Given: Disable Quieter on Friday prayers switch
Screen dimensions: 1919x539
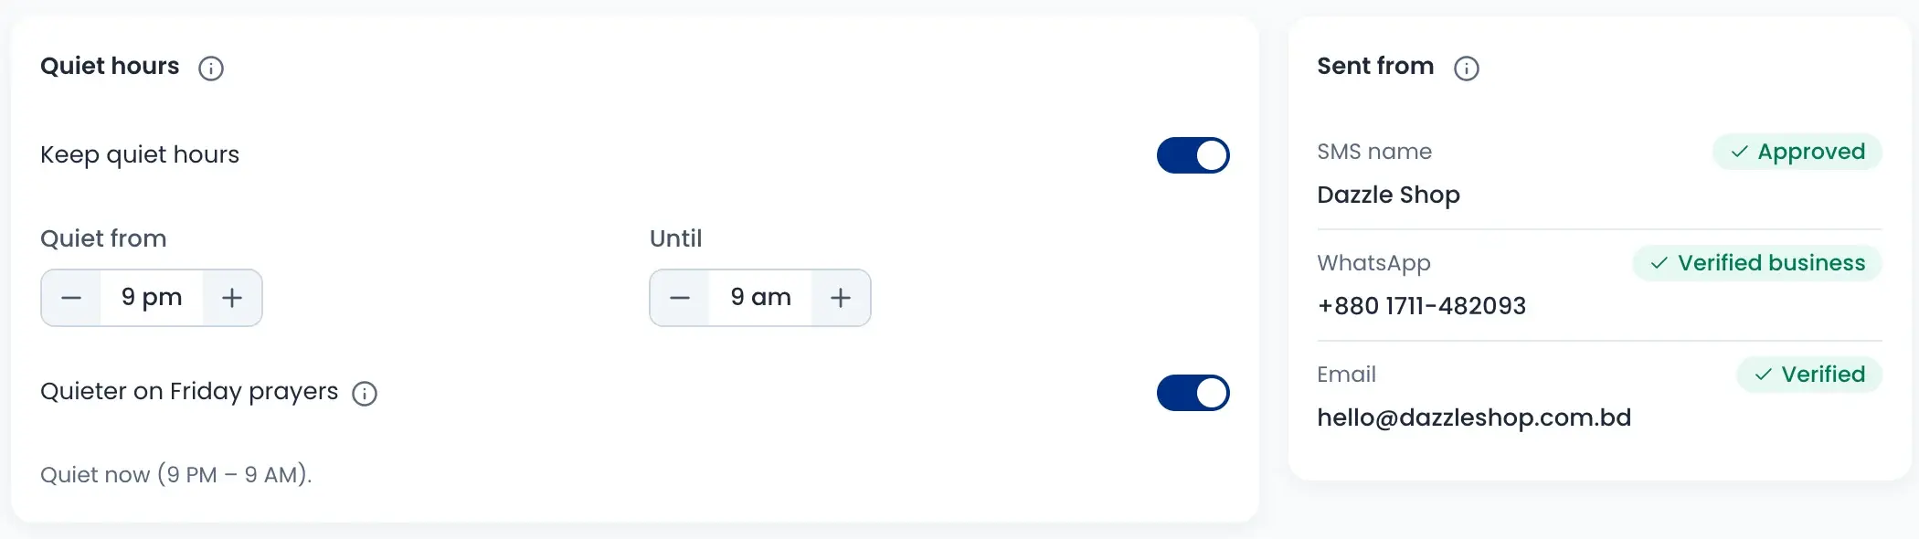Looking at the screenshot, I should pos(1193,393).
